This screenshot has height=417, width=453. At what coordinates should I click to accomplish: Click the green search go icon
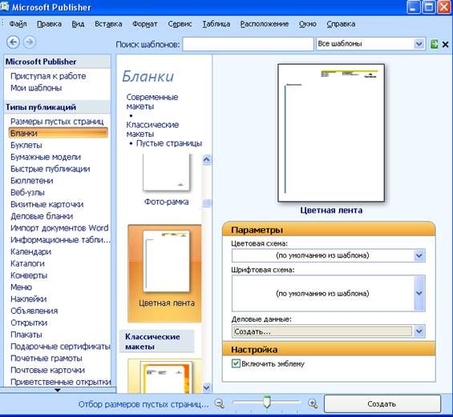click(435, 44)
